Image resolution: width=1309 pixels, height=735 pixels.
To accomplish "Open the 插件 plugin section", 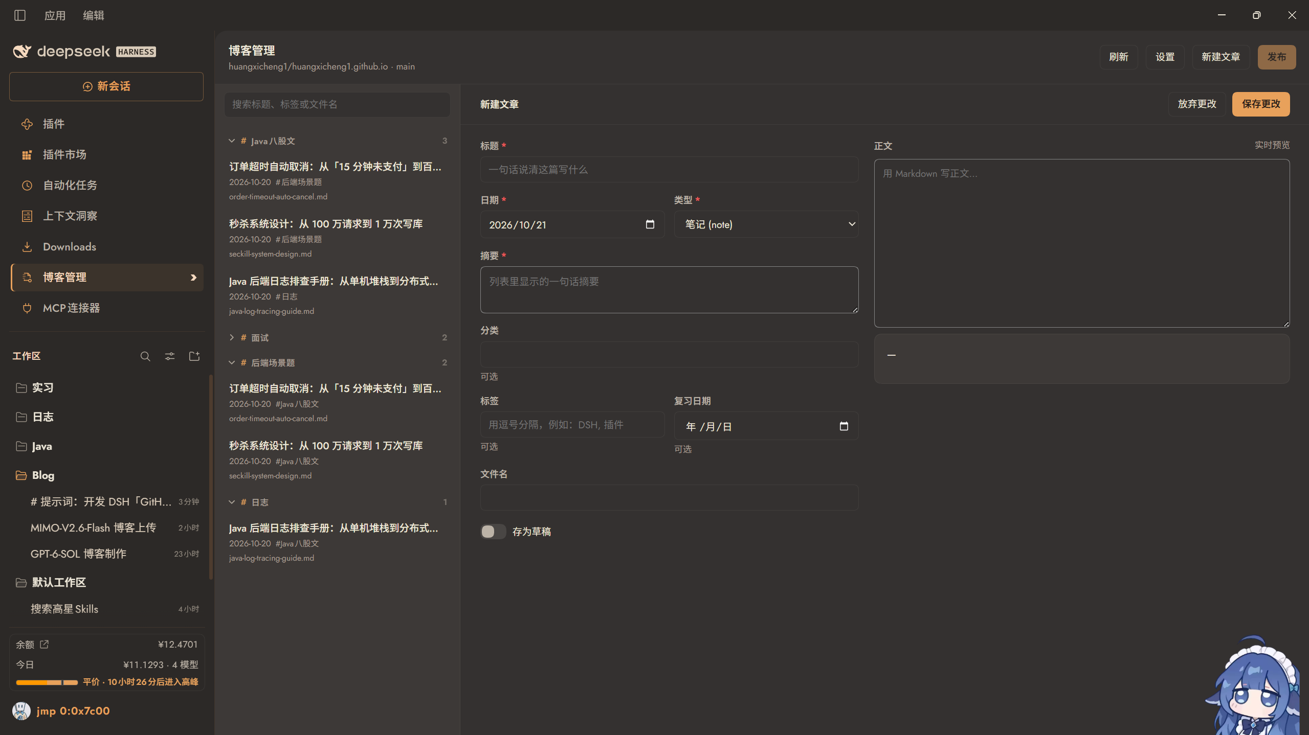I will 107,124.
